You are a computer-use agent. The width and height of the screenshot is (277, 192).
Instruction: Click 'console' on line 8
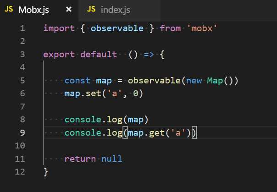[x=83, y=120]
